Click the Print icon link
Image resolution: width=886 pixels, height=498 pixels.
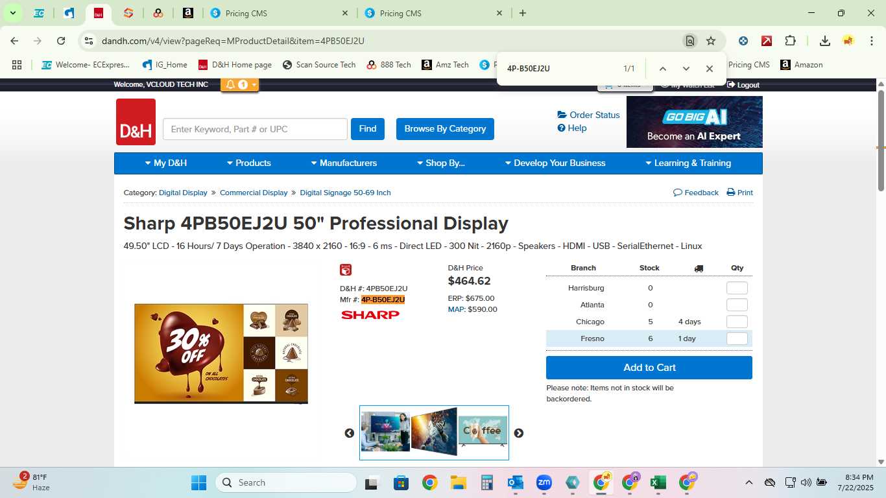click(739, 193)
